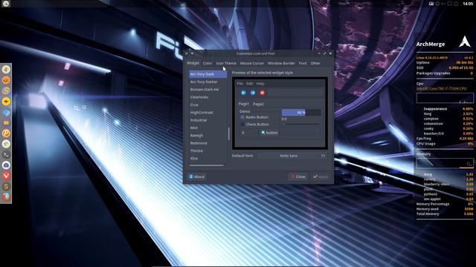
Task: Switch to the Color tab
Action: point(208,63)
